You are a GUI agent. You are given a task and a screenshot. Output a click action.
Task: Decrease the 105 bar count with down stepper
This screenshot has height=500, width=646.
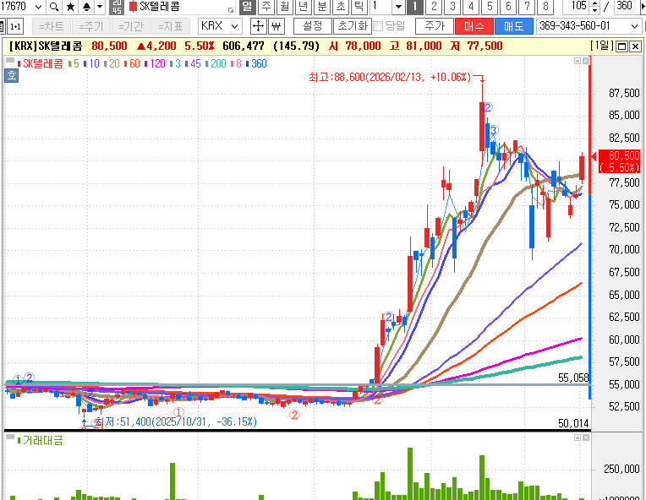pyautogui.click(x=594, y=10)
